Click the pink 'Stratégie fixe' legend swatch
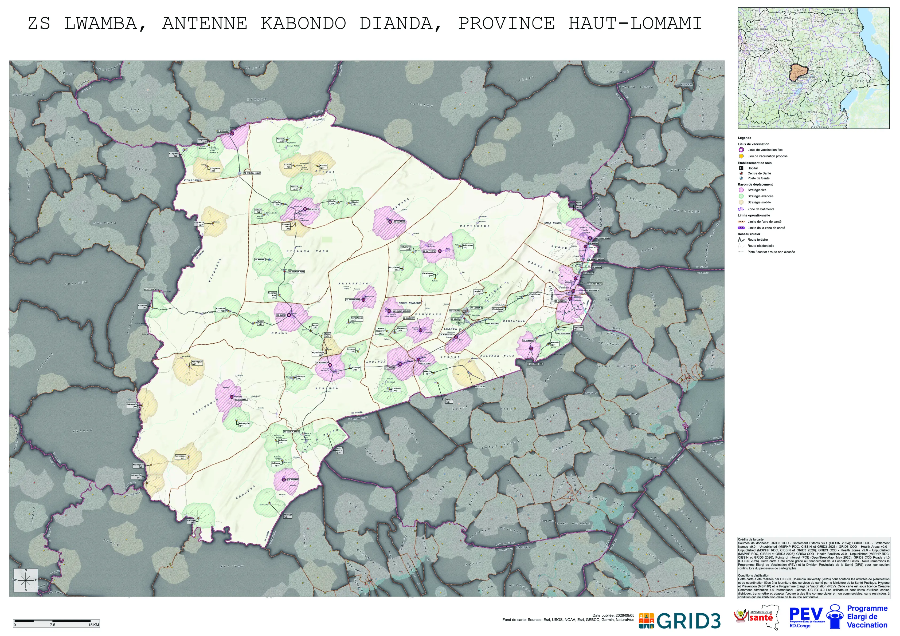The image size is (900, 636). pos(741,190)
